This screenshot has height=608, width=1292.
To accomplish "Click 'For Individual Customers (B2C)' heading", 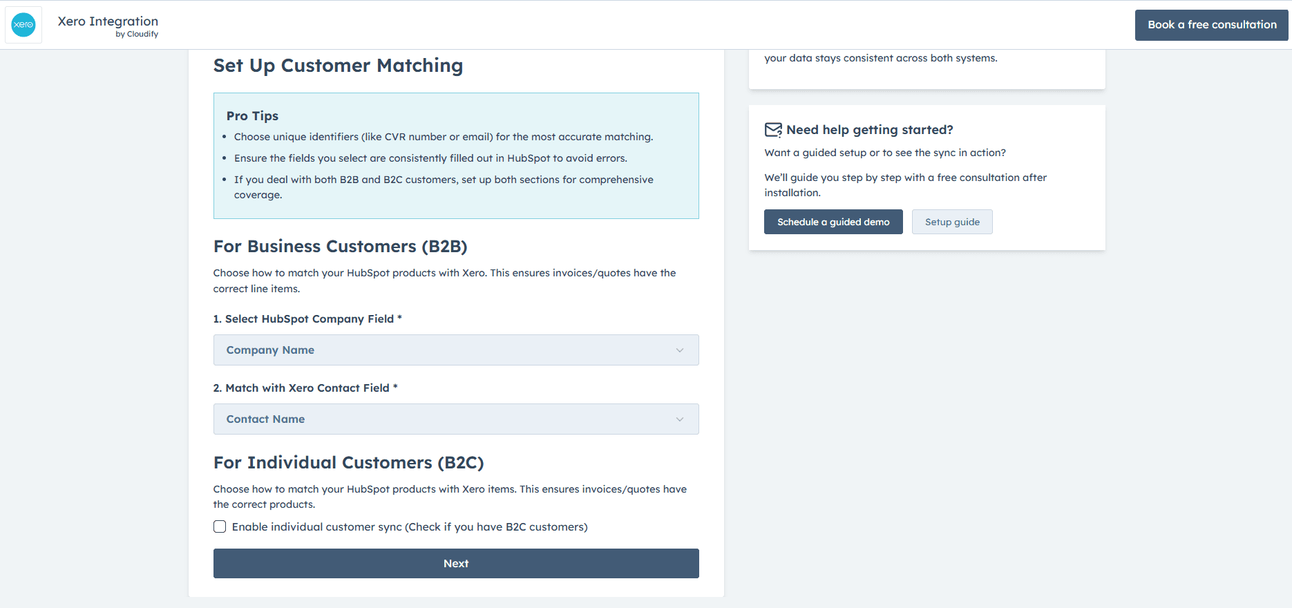I will pyautogui.click(x=349, y=463).
